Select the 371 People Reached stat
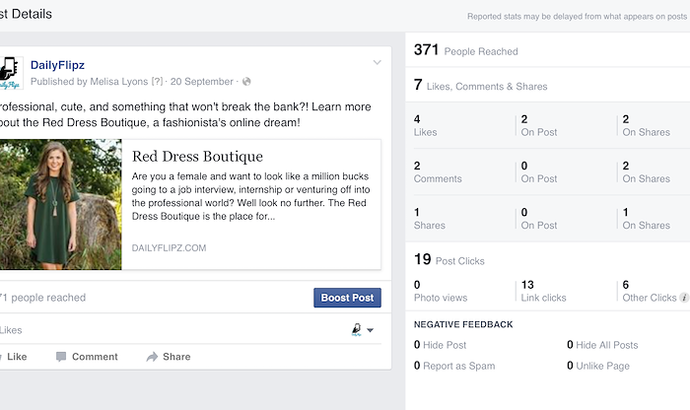Image resolution: width=690 pixels, height=410 pixels. 465,50
